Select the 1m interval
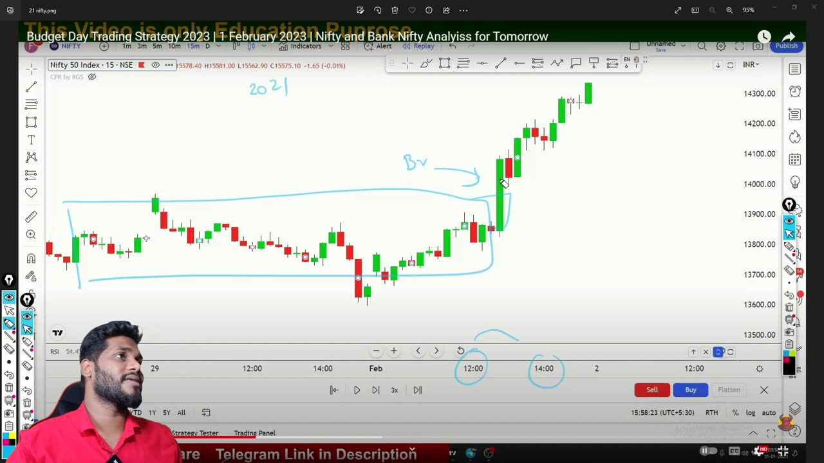This screenshot has width=824, height=463. (127, 46)
